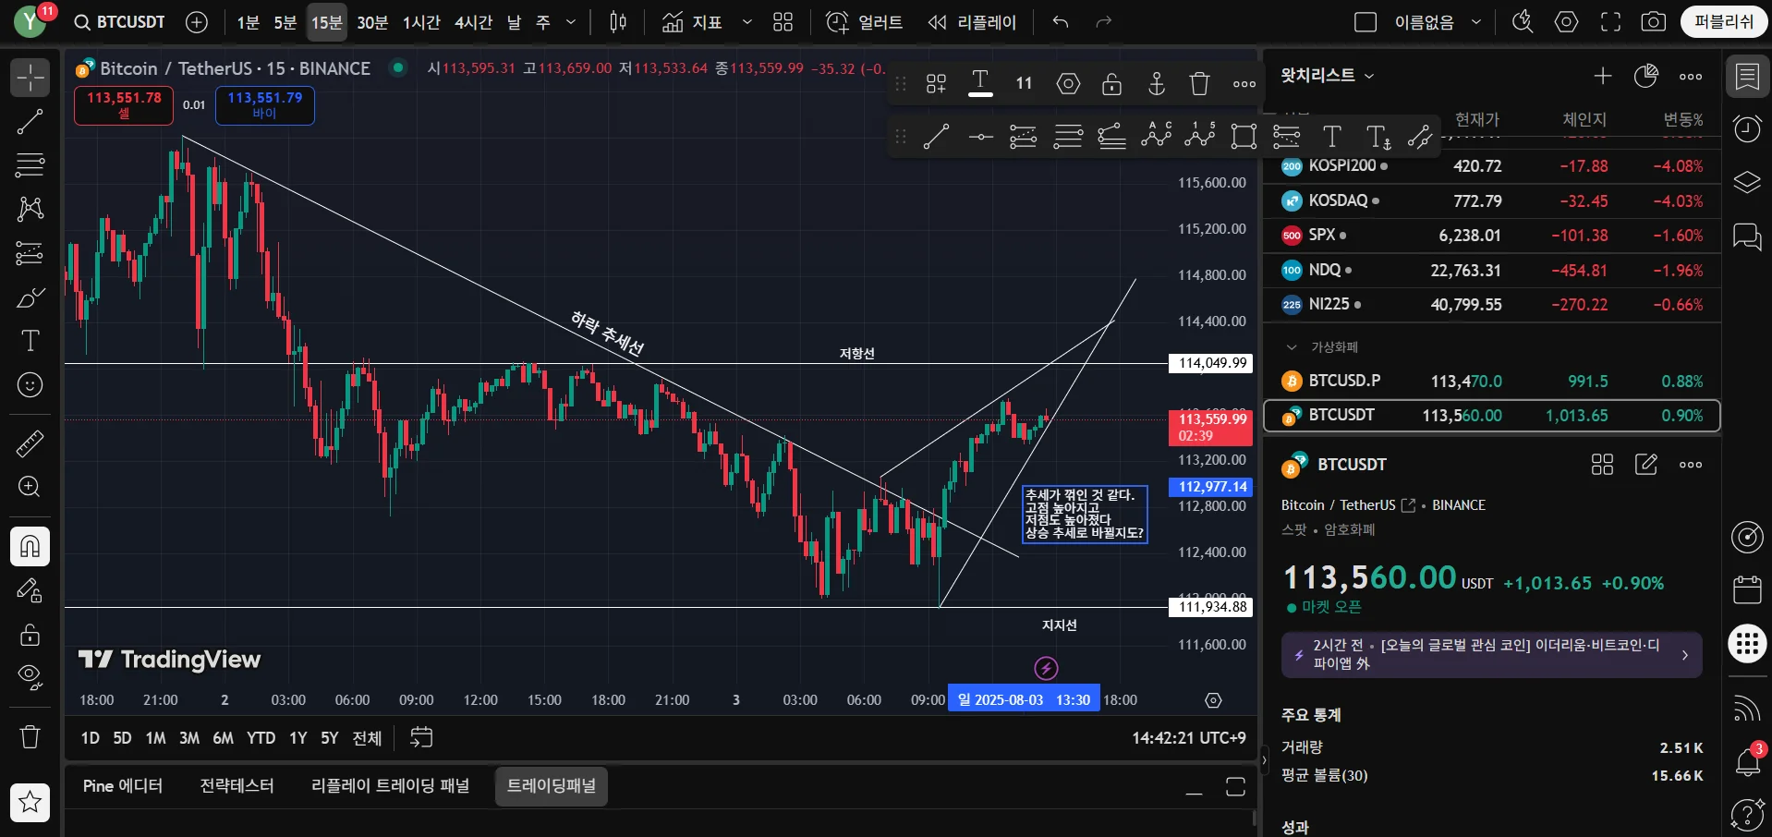
Task: Switch to 리플레이 트레이딩 패널 tab
Action: 390,786
